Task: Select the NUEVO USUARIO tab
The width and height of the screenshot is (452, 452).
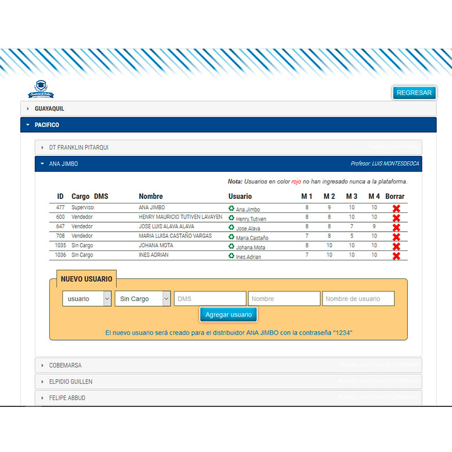Action: pos(86,279)
